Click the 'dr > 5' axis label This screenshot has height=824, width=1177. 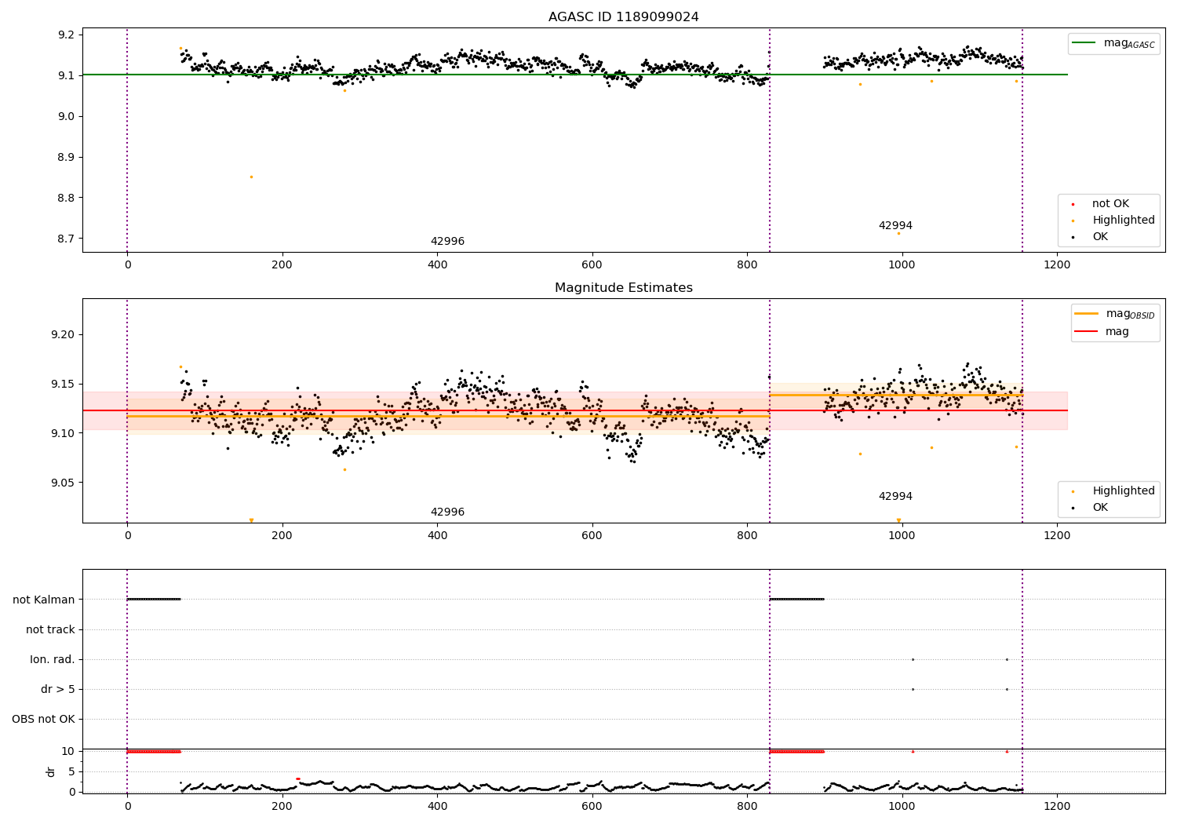tap(58, 689)
